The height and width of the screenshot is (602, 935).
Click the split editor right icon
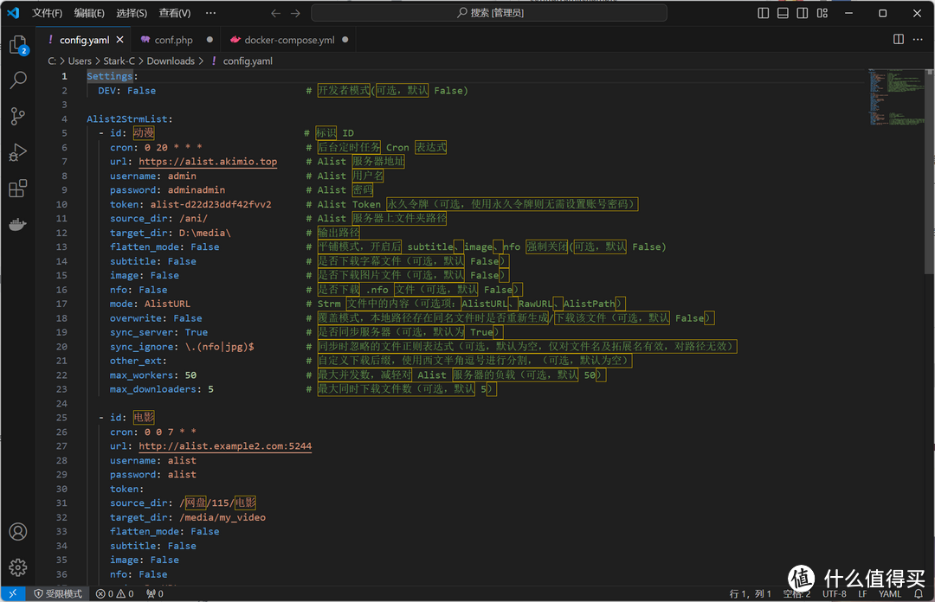(899, 40)
